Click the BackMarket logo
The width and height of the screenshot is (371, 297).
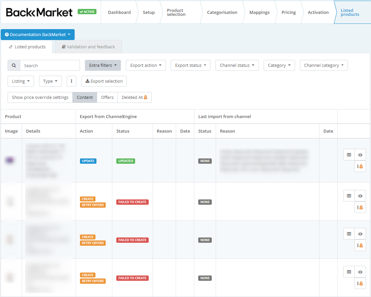(39, 12)
